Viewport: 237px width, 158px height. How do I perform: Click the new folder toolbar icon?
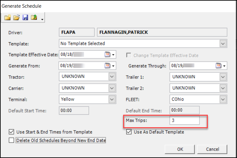pos(8,18)
